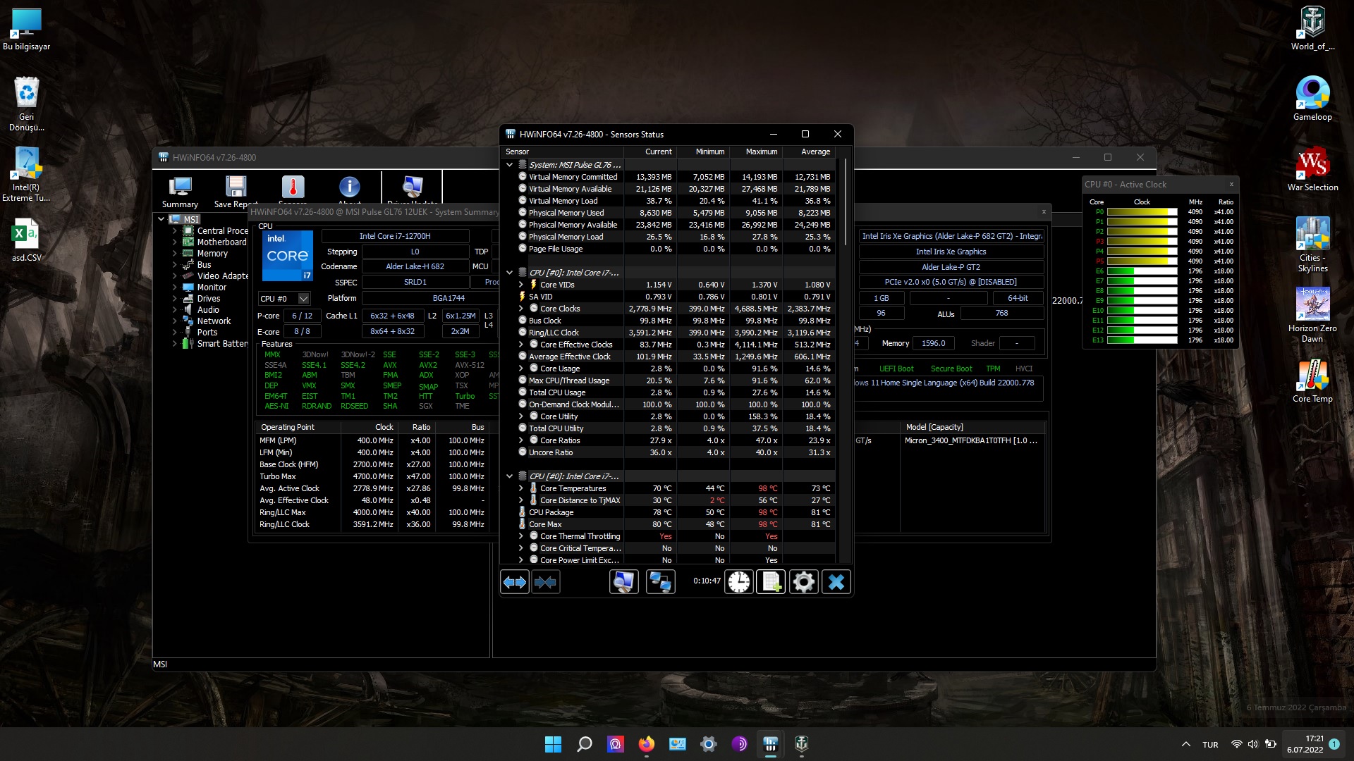Show hidden system tray icons
1354x761 pixels.
1185,744
